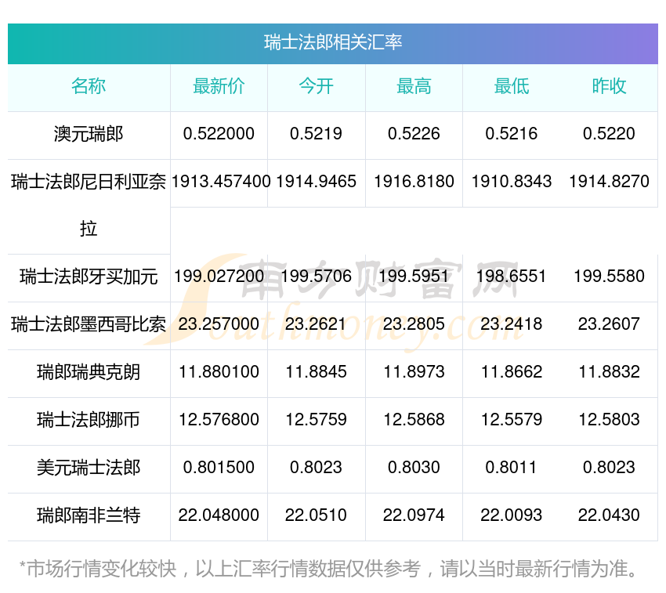
Task: Click the value 11.8973
Action: click(414, 372)
